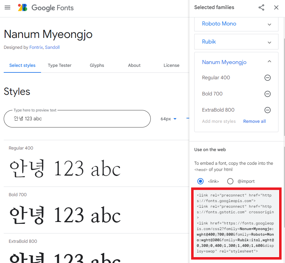
Task: Click the Nanum Myeongjo page title
Action: tap(48, 35)
